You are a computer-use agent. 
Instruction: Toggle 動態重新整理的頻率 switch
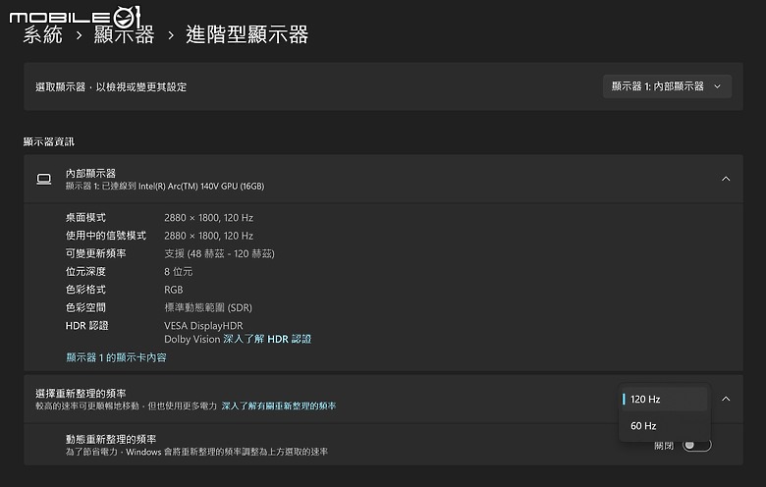pos(696,445)
